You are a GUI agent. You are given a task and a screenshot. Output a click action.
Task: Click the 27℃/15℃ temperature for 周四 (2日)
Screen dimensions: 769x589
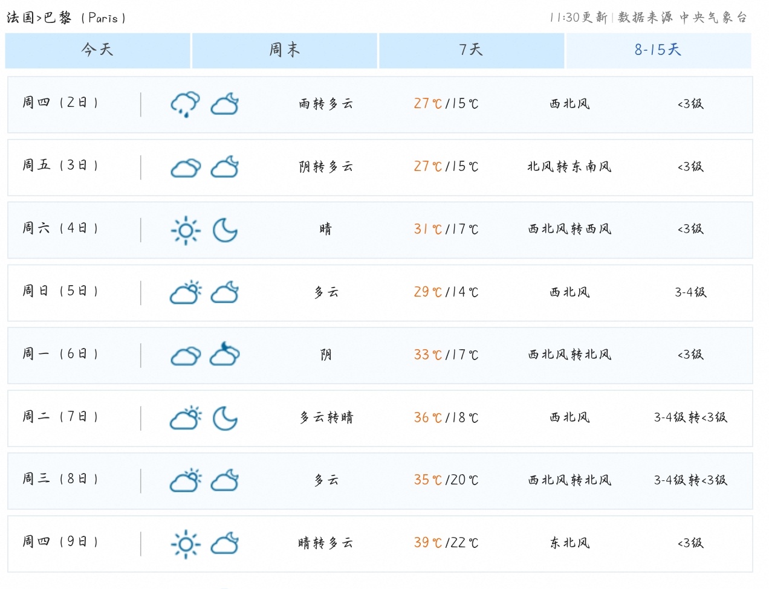tap(446, 104)
